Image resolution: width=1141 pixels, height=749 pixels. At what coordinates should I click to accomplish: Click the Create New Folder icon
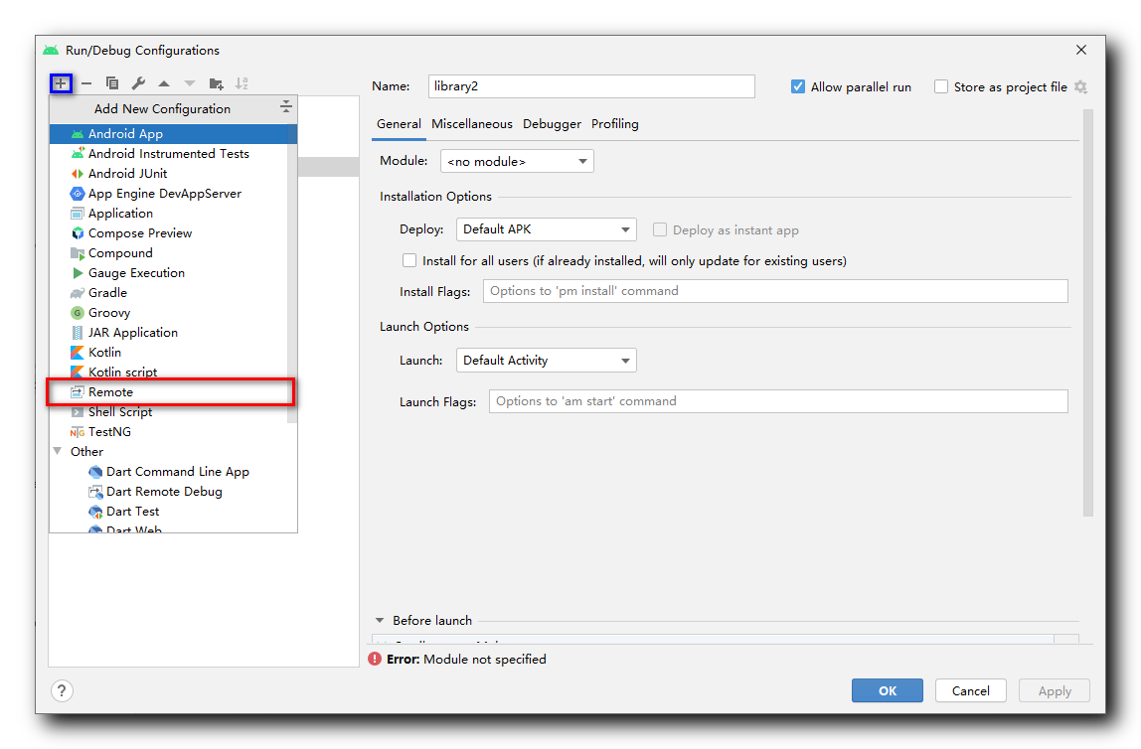point(216,83)
